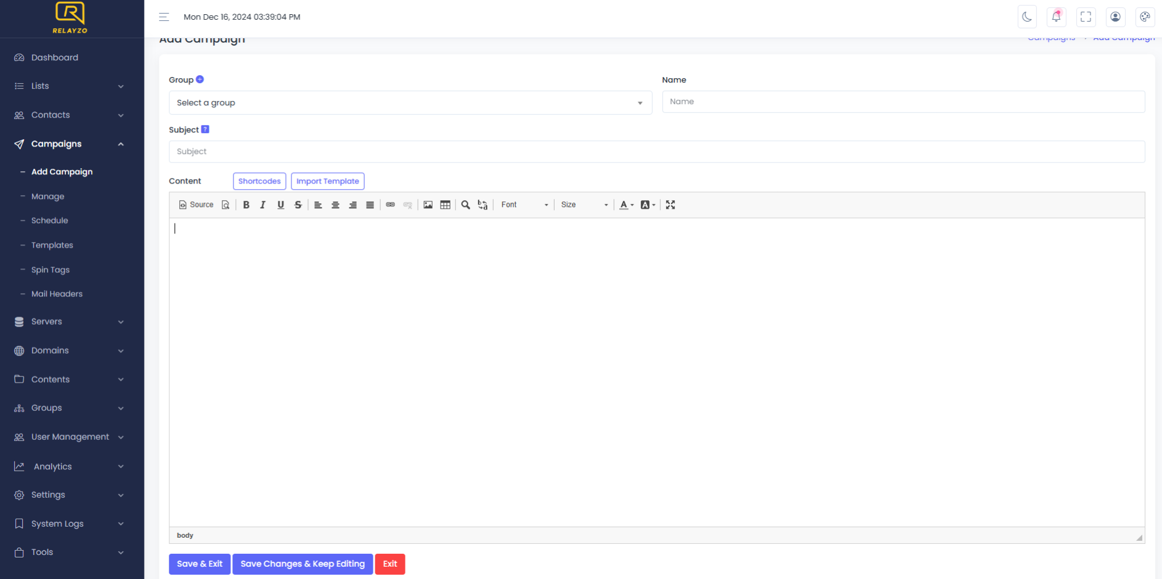This screenshot has width=1162, height=579.
Task: Open Font dropdown
Action: coord(524,205)
